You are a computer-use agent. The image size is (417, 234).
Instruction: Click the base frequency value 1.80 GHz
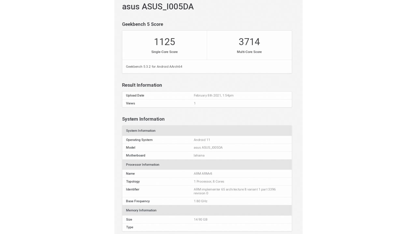coord(200,201)
